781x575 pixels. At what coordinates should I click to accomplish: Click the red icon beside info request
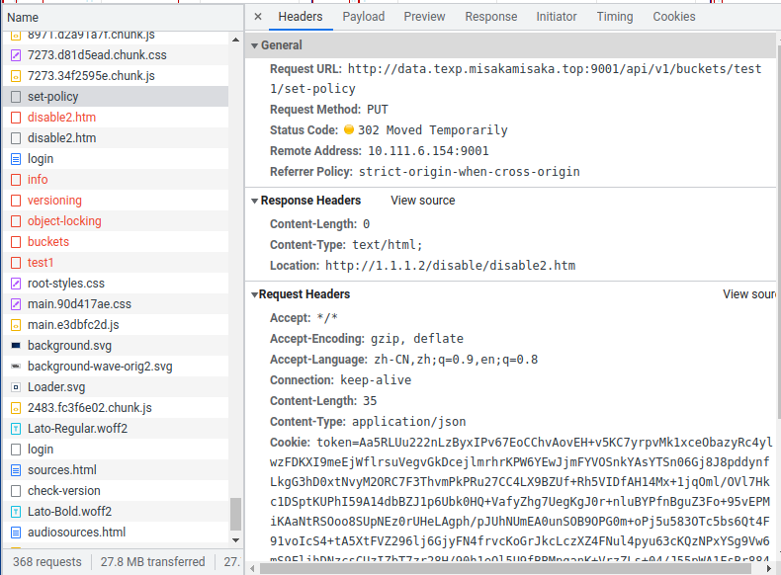pos(16,180)
